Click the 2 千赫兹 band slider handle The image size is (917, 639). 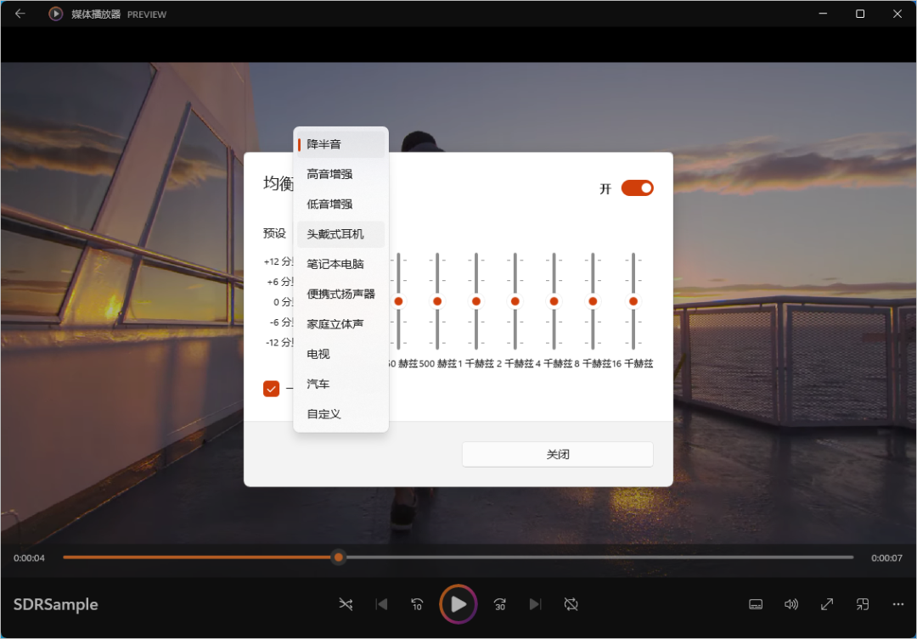515,301
